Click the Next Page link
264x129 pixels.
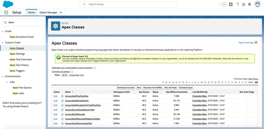(x=253, y=79)
